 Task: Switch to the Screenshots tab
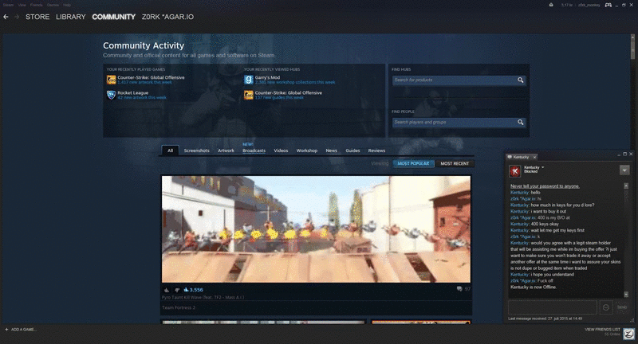pos(196,150)
